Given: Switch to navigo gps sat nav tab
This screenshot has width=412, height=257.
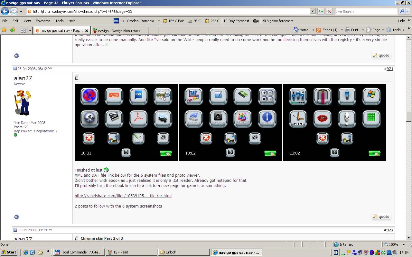Looking at the screenshot, I should tap(62, 31).
